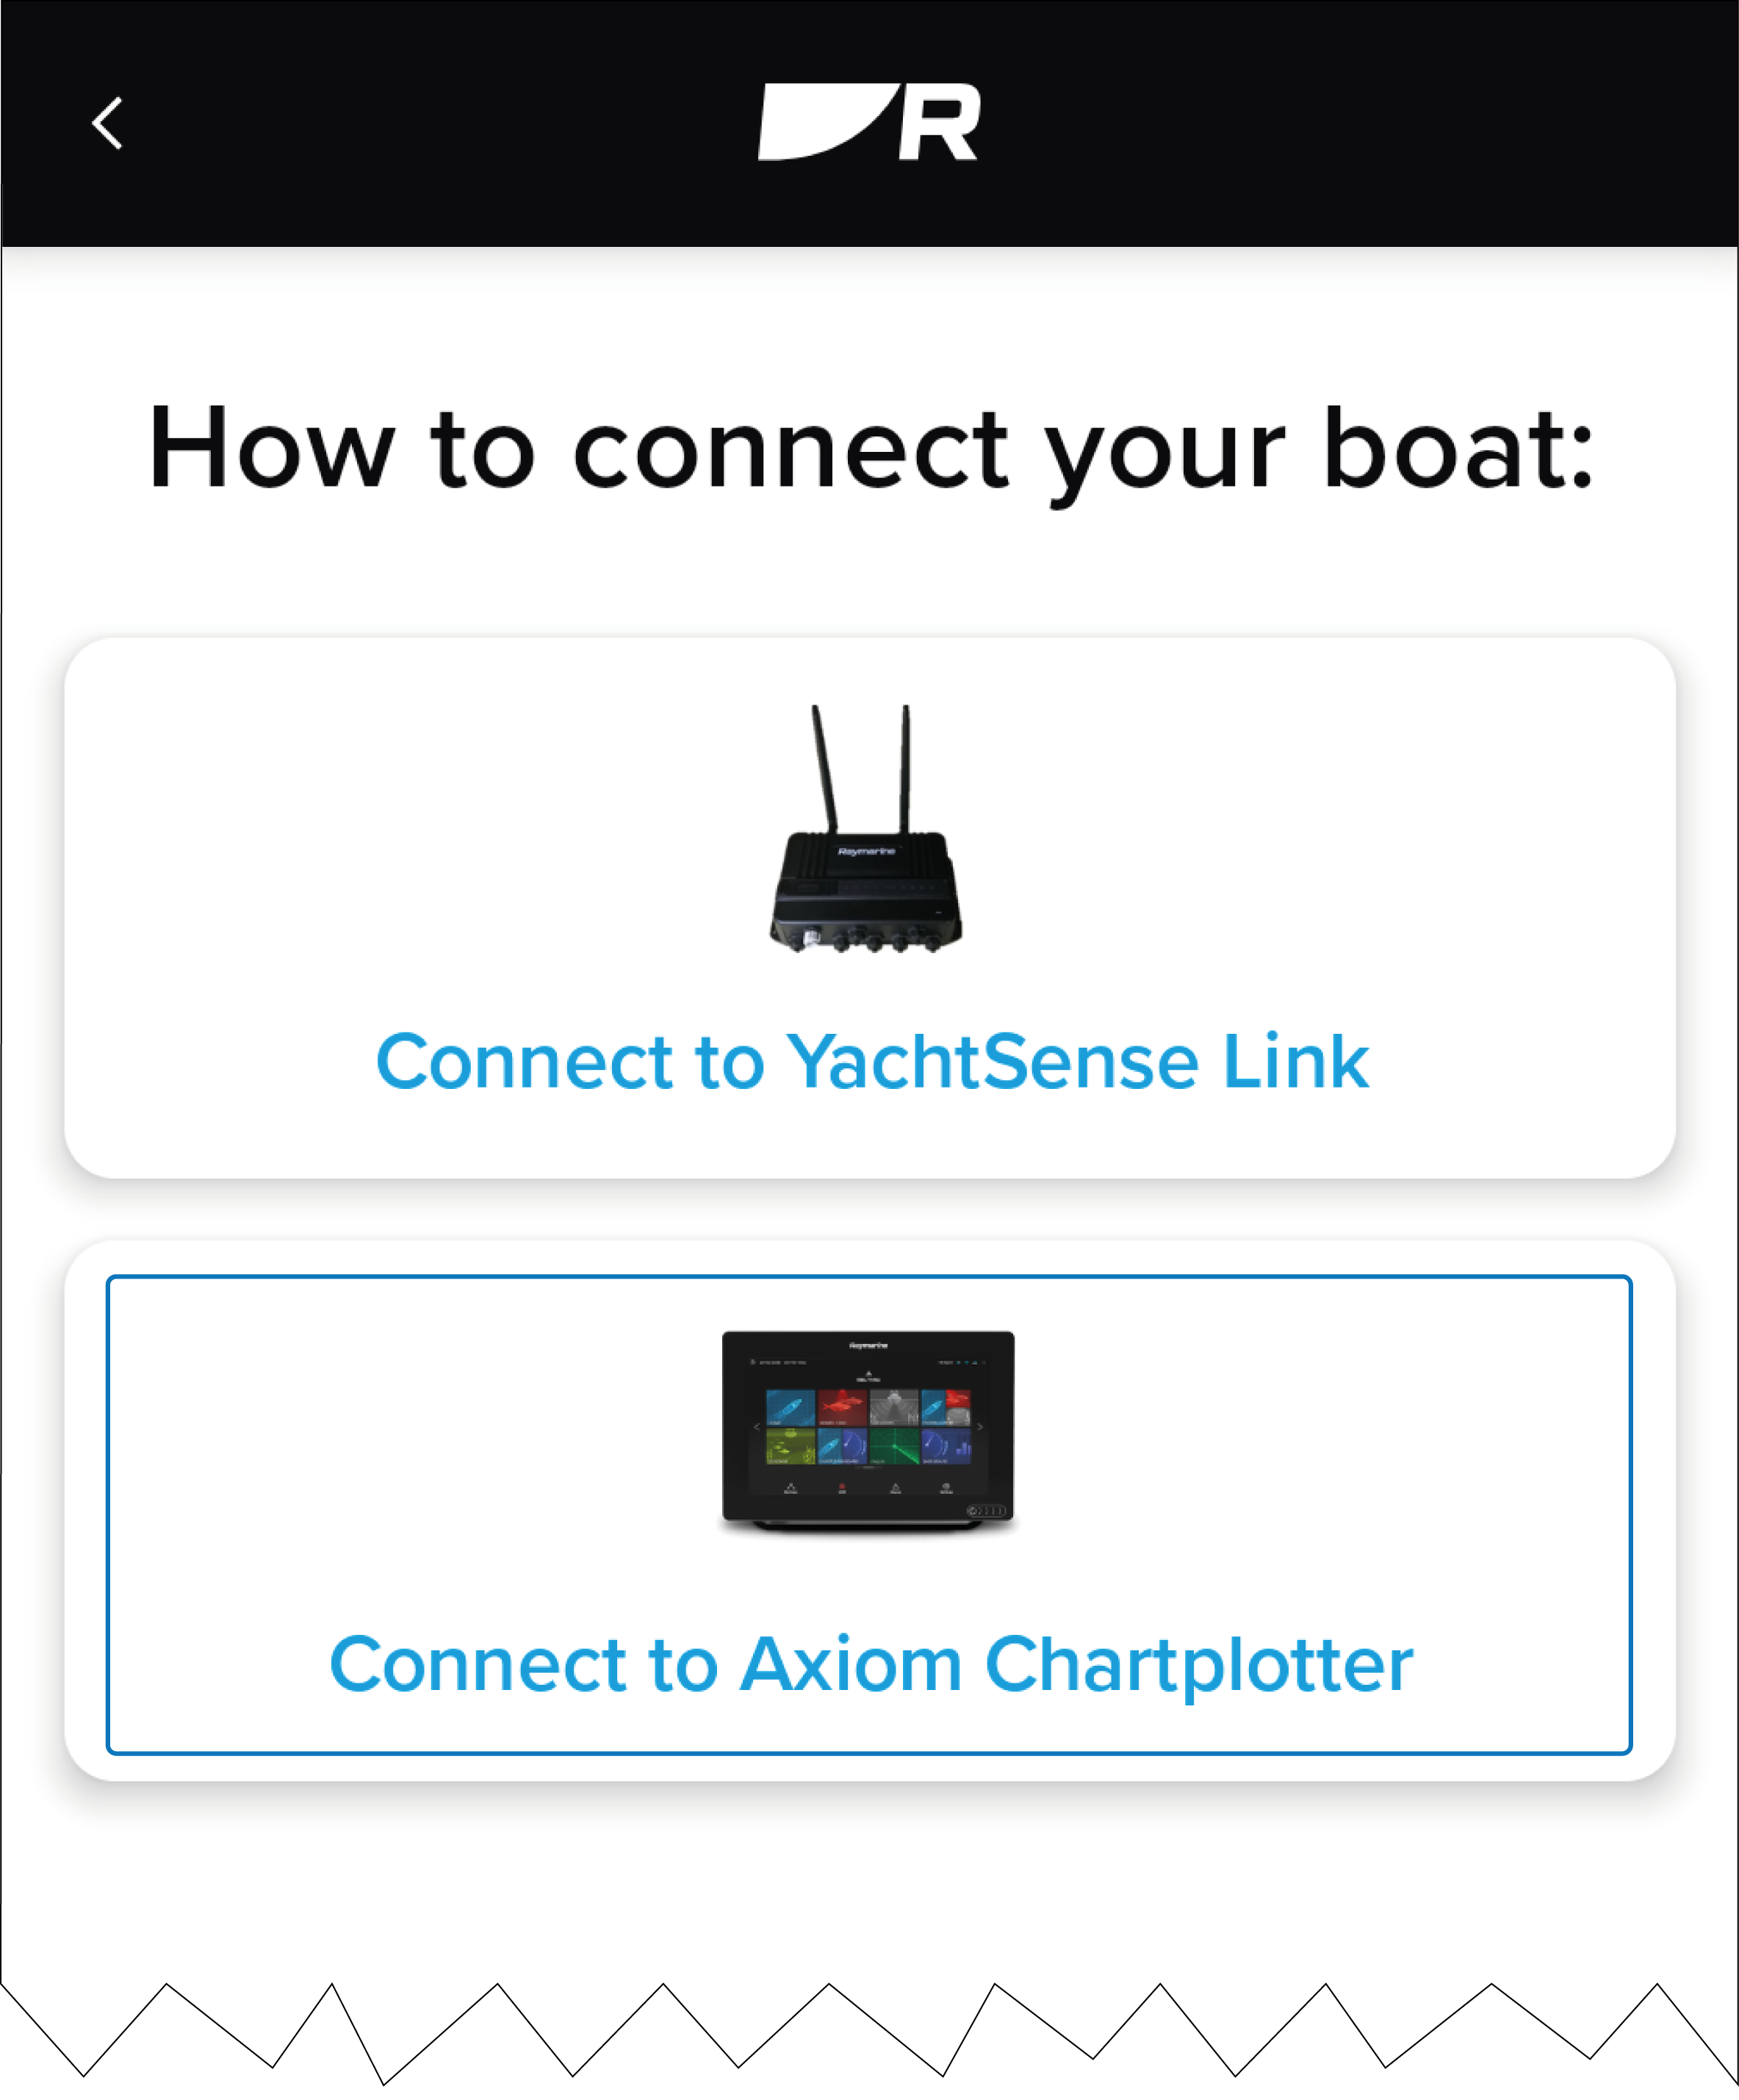This screenshot has width=1739, height=2100.
Task: Click the app tiles on the Axiom screen
Action: tap(868, 1426)
